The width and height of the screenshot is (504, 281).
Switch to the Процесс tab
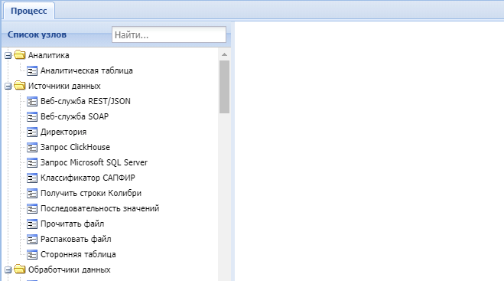point(29,11)
